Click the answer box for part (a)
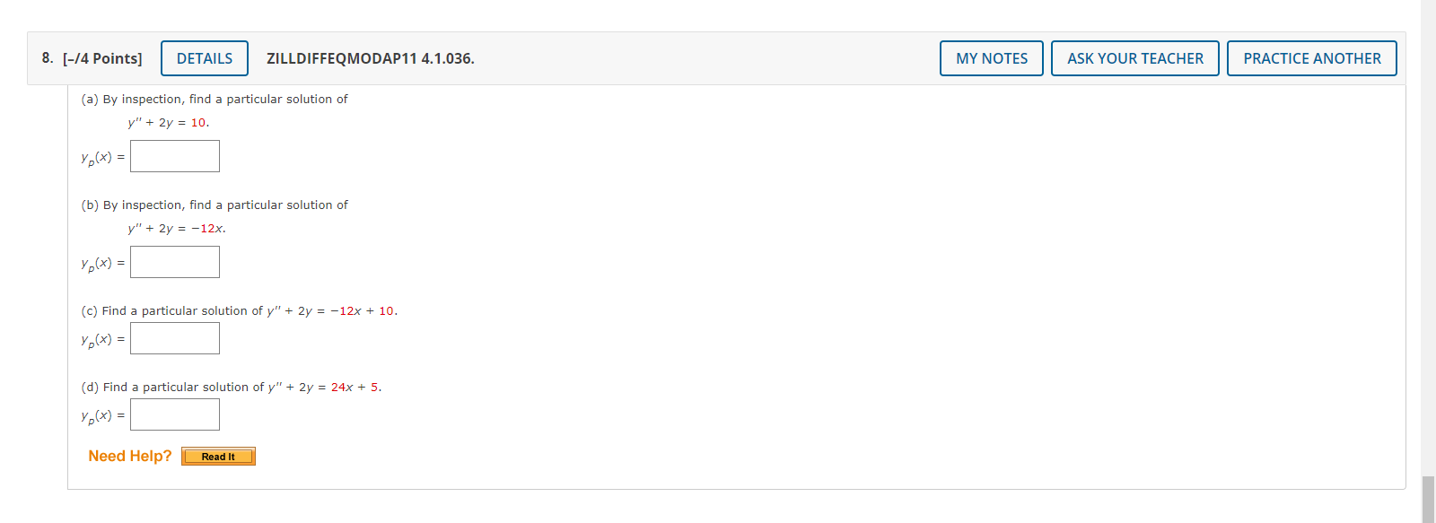Viewport: 1436px width, 523px height. pos(174,155)
